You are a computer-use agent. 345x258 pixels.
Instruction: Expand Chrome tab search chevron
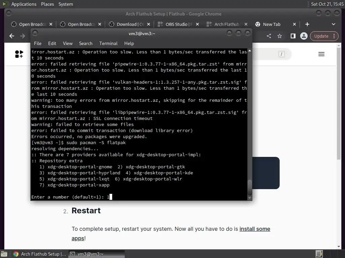[x=334, y=24]
